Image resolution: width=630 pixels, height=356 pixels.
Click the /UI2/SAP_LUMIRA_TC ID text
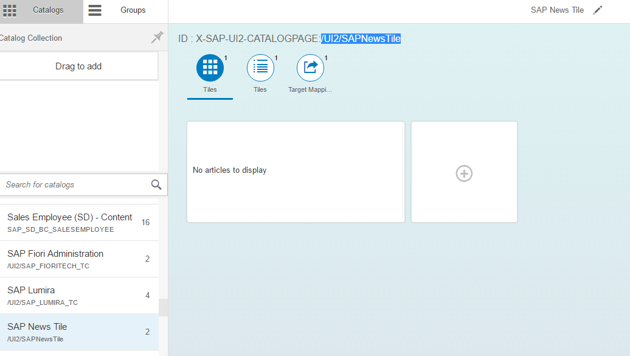click(x=43, y=303)
